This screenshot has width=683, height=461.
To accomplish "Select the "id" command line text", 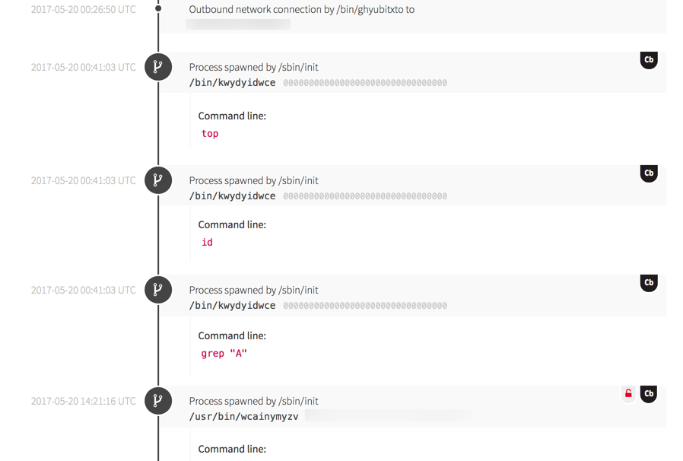I will click(x=207, y=243).
